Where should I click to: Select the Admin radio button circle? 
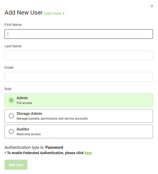tap(11, 100)
